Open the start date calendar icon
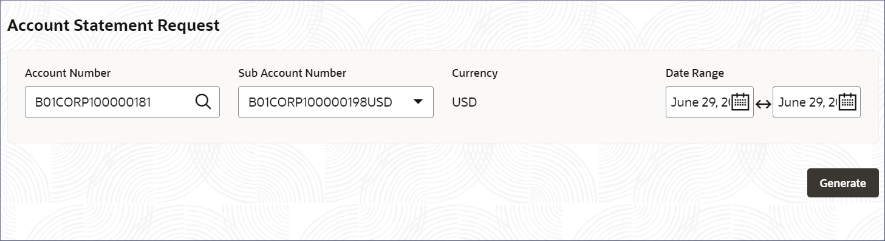 [x=740, y=102]
